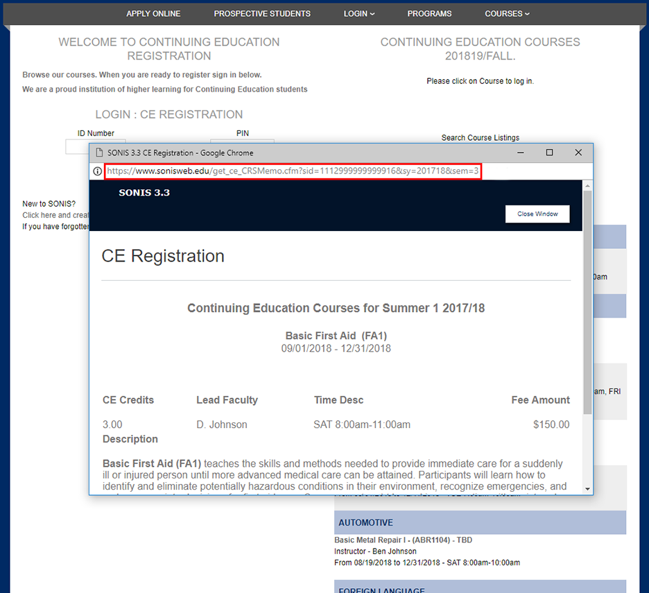Click the 'Fee Amount' column header
The width and height of the screenshot is (649, 593).
pos(540,400)
